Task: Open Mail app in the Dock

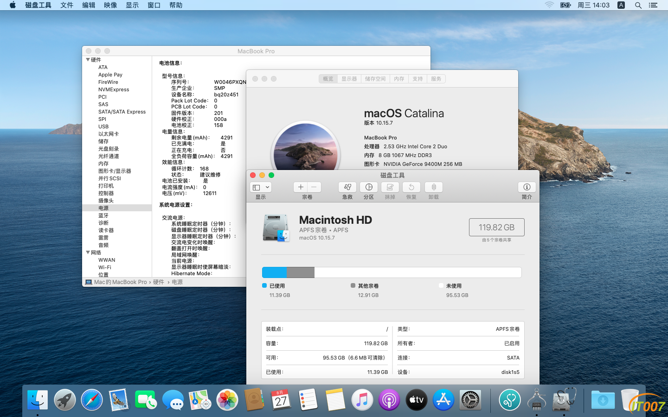Action: [119, 399]
